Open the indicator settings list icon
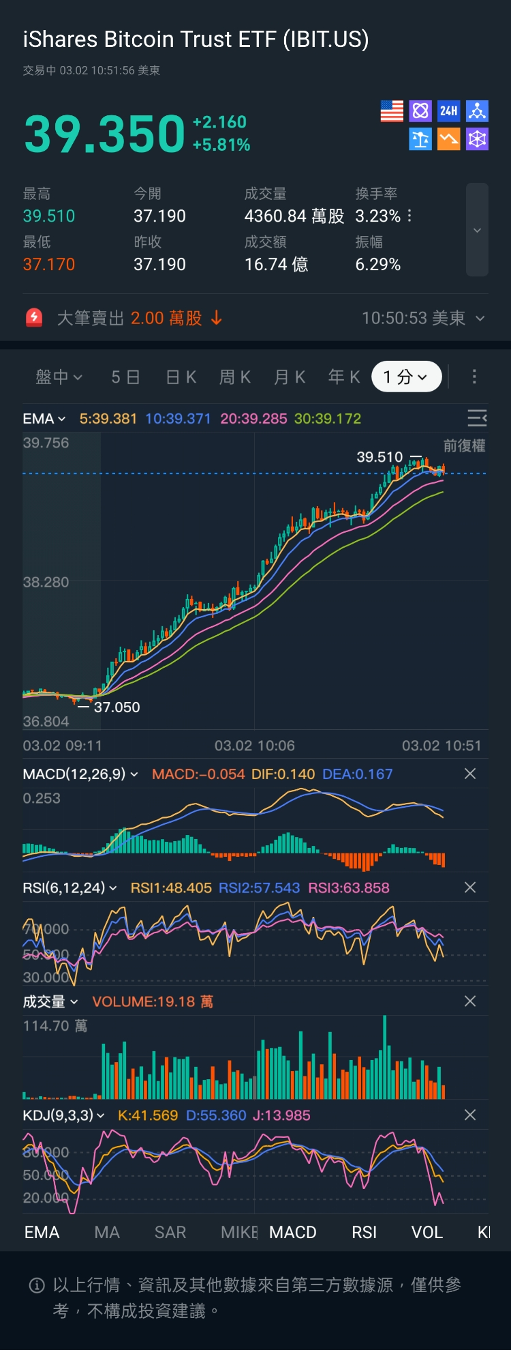 tap(477, 417)
